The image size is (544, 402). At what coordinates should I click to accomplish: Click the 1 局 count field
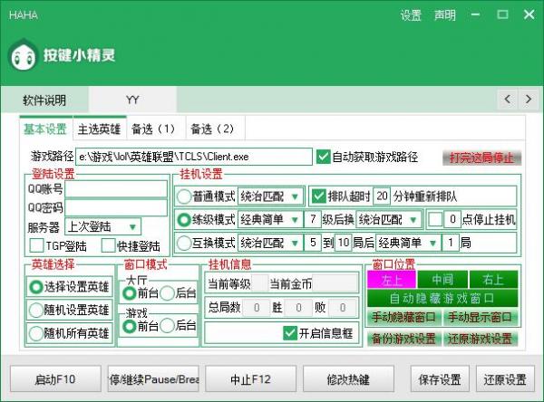click(451, 243)
